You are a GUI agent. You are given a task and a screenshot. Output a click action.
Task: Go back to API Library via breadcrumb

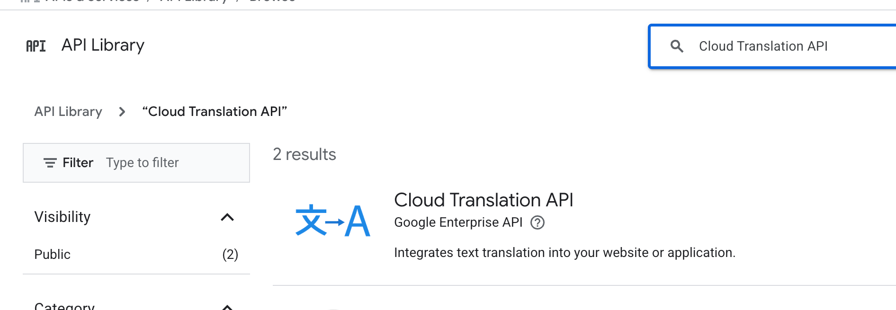68,112
